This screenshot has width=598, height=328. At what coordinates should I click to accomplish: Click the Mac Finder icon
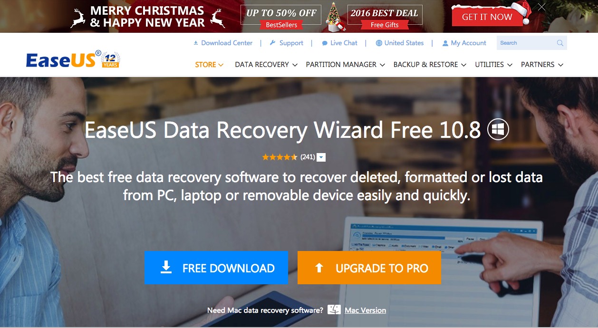(x=334, y=309)
